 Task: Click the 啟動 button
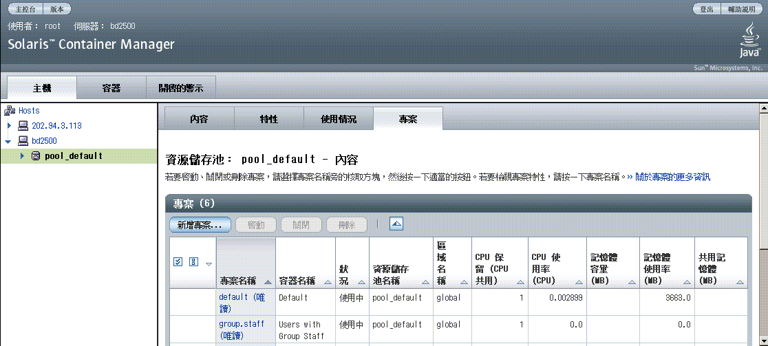(x=256, y=225)
